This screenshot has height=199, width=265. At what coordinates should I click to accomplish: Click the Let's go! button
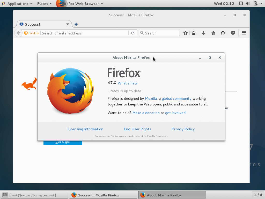point(63,143)
